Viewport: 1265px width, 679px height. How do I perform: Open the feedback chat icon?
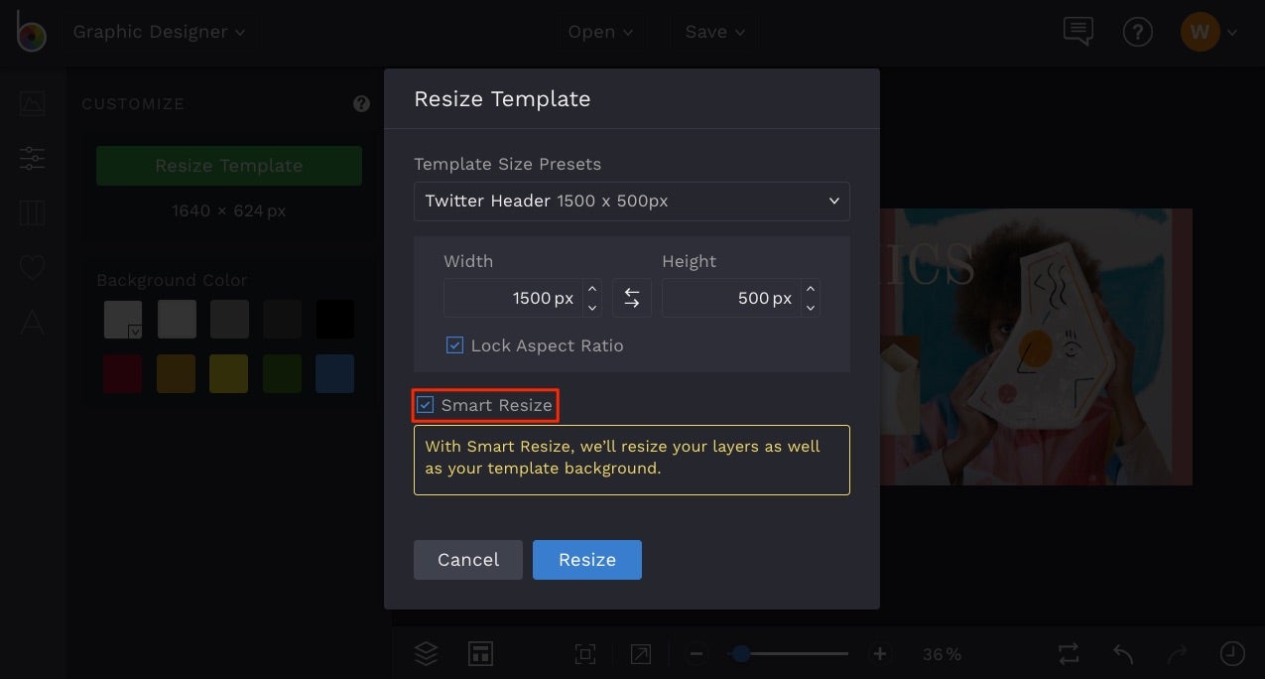pyautogui.click(x=1077, y=31)
